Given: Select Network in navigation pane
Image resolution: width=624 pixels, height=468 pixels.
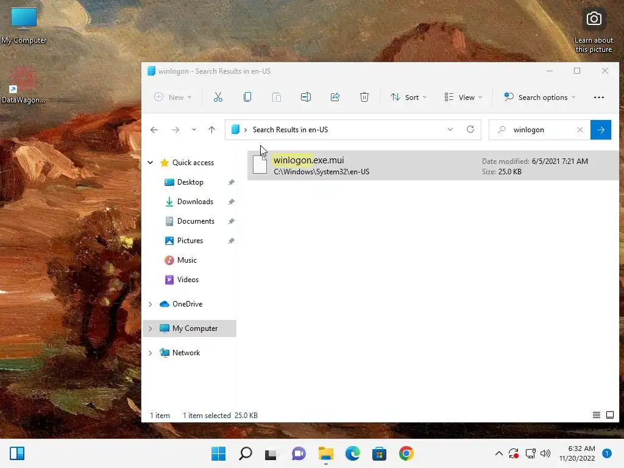Looking at the screenshot, I should point(186,353).
